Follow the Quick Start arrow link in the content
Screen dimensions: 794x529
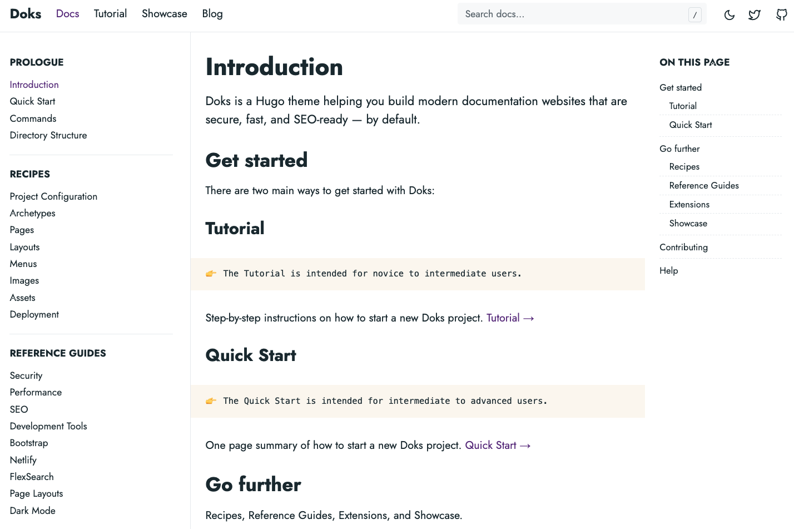(498, 445)
